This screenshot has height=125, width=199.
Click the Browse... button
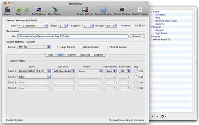click(136, 36)
